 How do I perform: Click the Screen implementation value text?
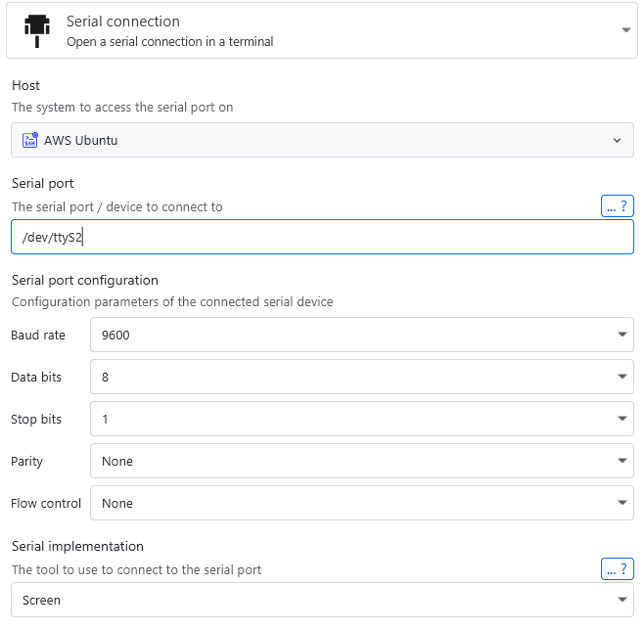point(42,601)
